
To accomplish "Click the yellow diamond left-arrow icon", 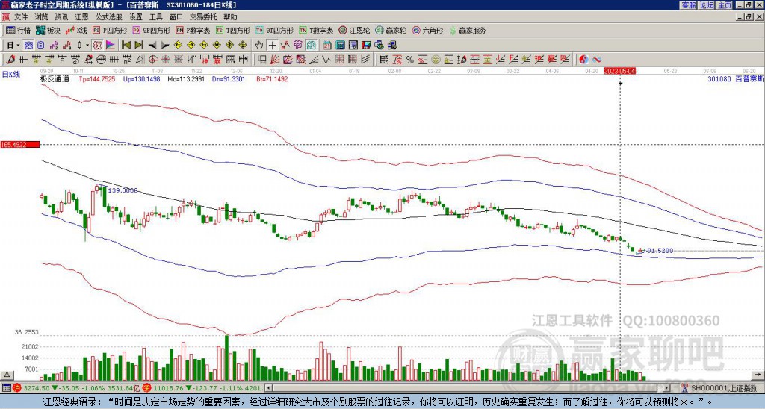I will [x=178, y=45].
